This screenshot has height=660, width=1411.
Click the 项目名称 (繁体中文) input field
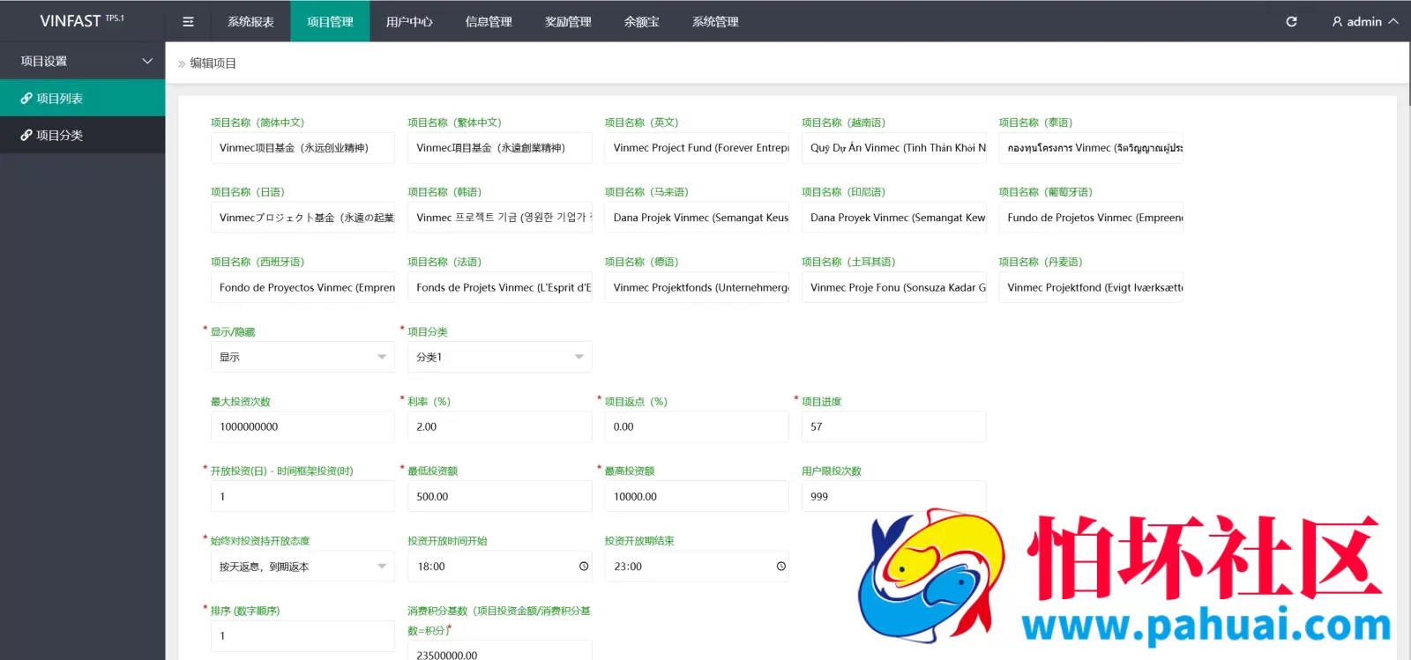pos(499,148)
